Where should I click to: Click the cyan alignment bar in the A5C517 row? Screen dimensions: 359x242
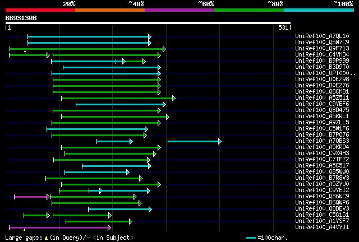click(x=117, y=166)
